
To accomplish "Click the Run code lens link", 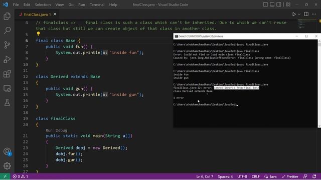I will pyautogui.click(x=49, y=130).
